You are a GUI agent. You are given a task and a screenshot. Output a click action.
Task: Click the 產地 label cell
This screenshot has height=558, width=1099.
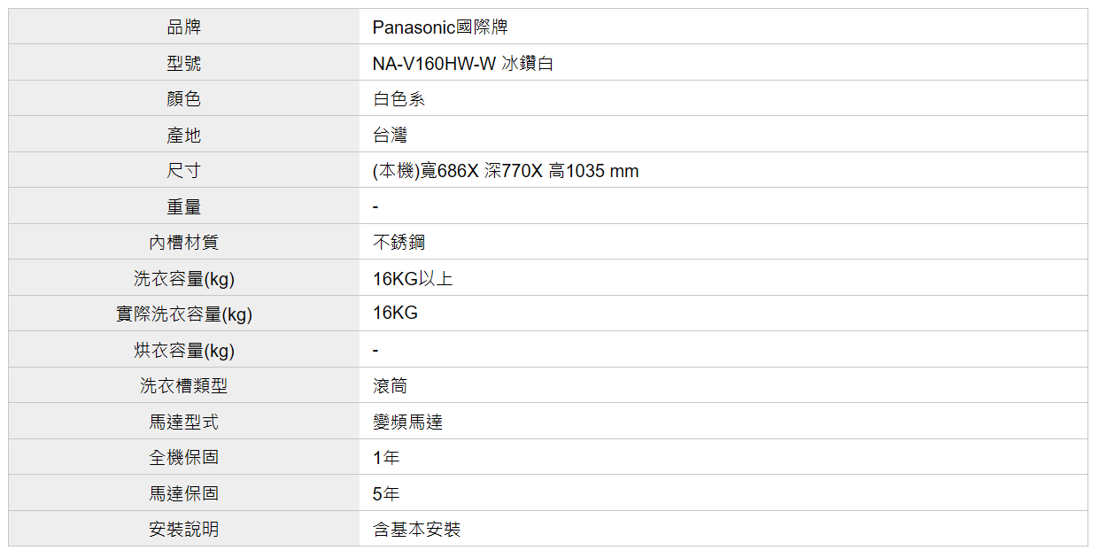[183, 136]
